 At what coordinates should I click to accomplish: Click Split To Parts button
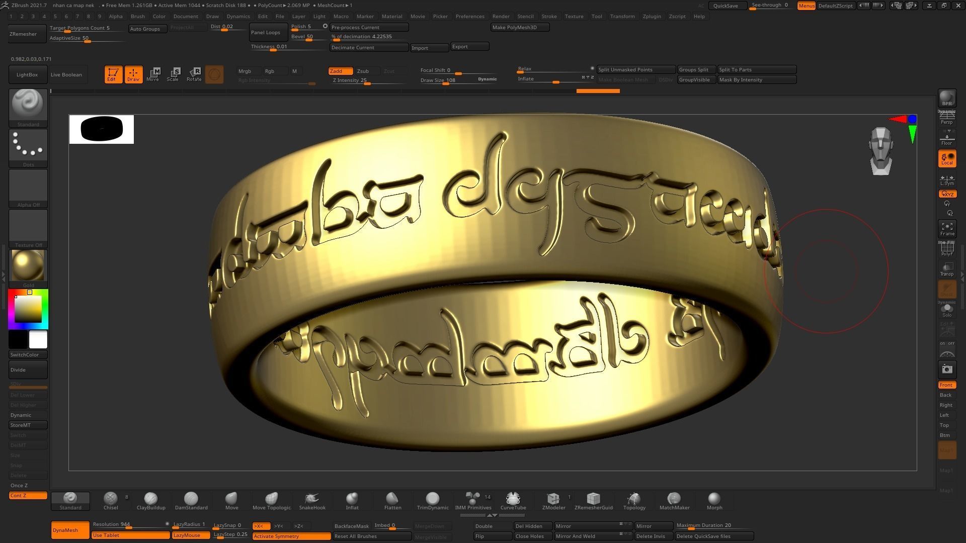[x=757, y=69]
